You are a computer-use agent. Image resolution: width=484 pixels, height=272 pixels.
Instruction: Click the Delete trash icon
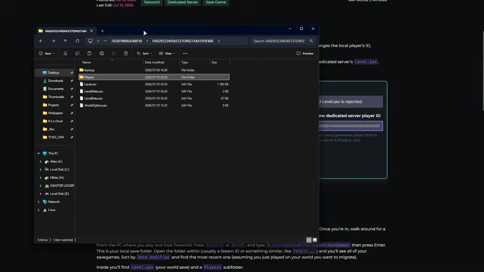[x=126, y=53]
